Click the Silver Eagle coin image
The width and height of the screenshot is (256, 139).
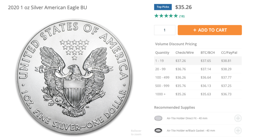click(x=74, y=77)
